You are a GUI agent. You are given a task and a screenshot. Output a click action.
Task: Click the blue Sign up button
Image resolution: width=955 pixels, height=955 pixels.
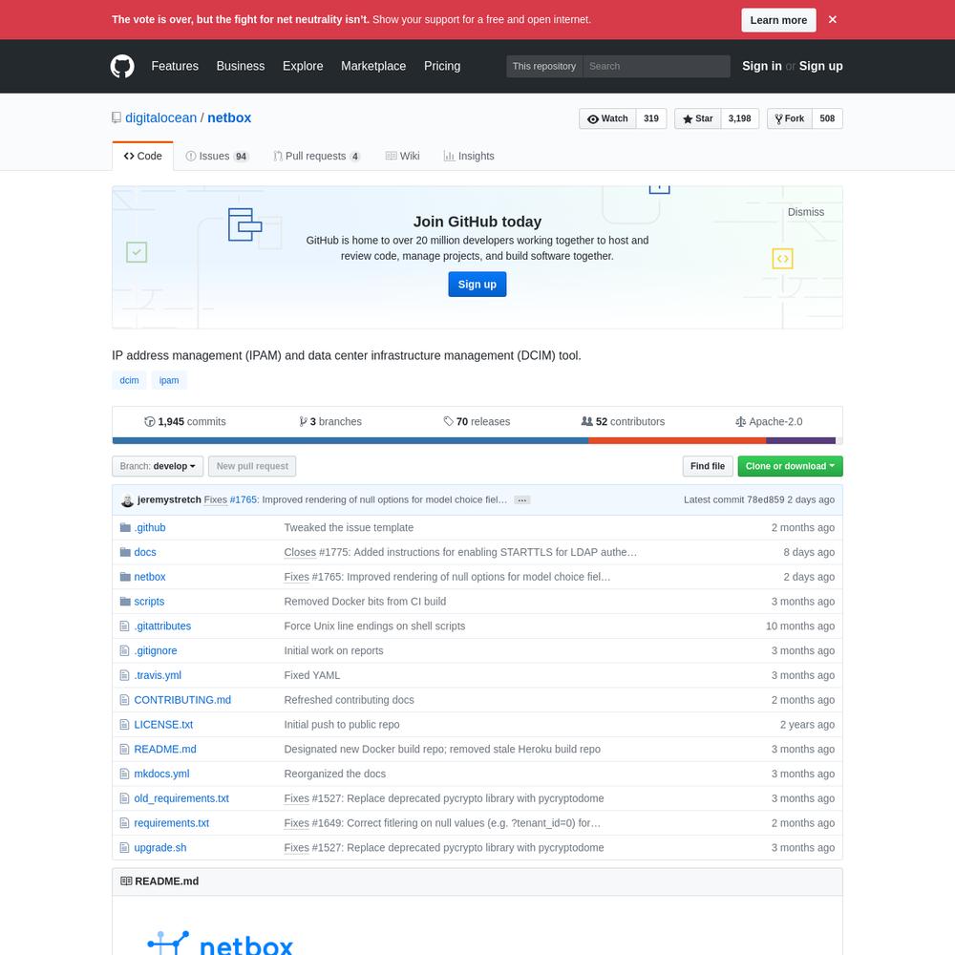tap(477, 285)
